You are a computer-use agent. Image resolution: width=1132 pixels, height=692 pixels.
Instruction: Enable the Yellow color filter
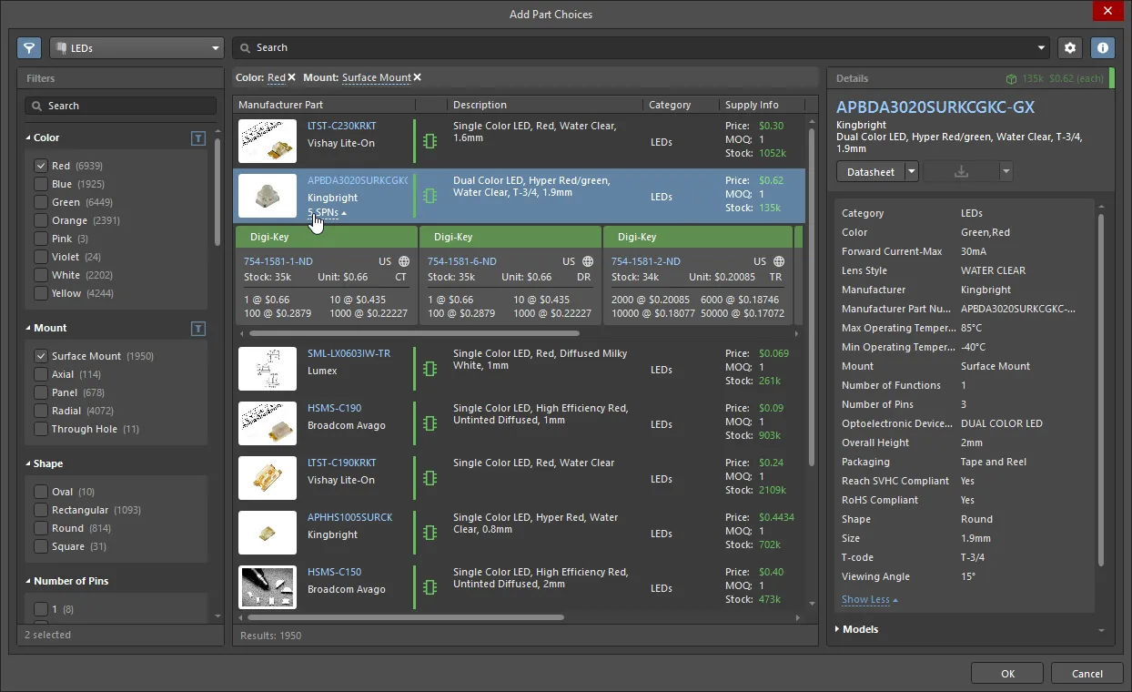tap(40, 293)
